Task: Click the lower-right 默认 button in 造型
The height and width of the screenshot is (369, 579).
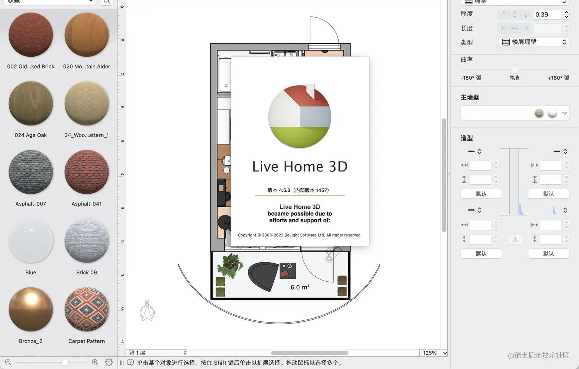Action: click(548, 253)
